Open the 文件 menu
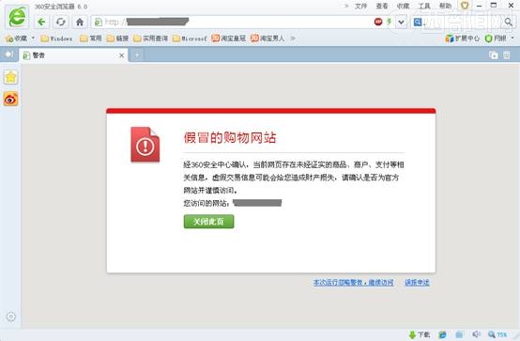 pyautogui.click(x=360, y=6)
